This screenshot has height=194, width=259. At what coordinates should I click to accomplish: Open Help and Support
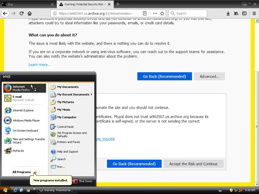[72, 152]
